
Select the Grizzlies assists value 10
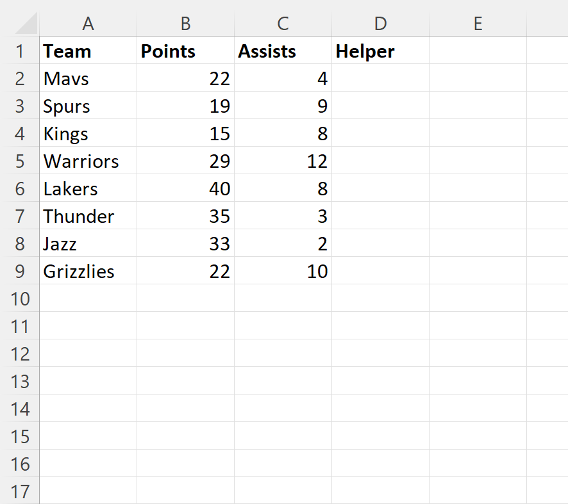[283, 271]
